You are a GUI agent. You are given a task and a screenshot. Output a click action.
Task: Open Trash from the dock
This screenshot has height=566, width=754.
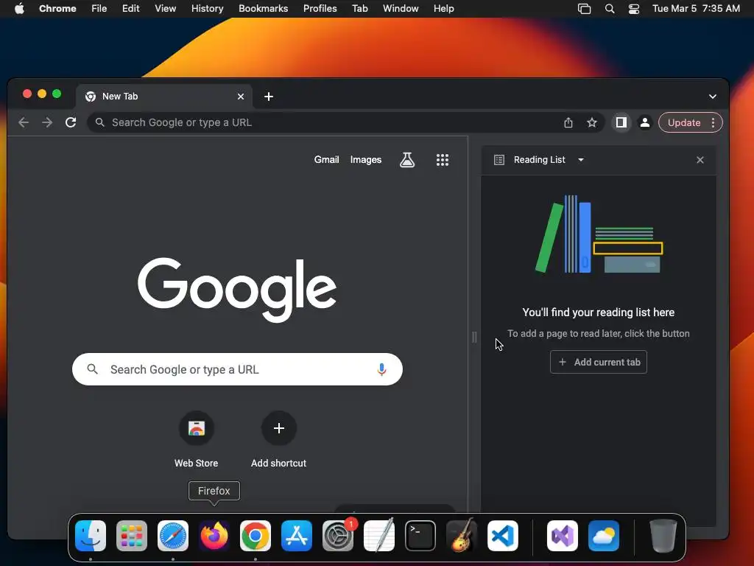coord(663,536)
